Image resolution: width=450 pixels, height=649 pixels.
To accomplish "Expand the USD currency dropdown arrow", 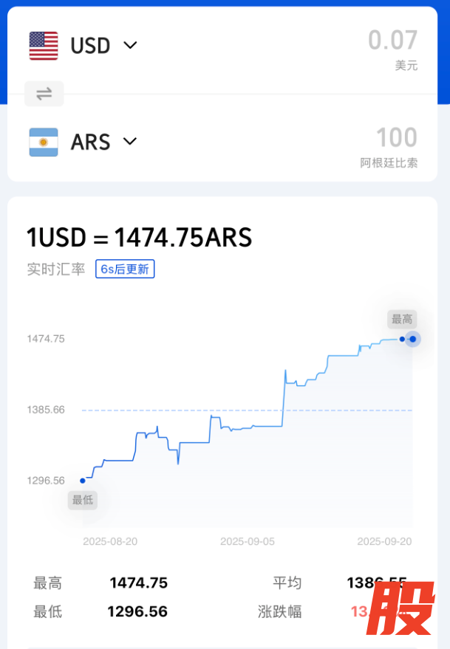I will tap(130, 46).
